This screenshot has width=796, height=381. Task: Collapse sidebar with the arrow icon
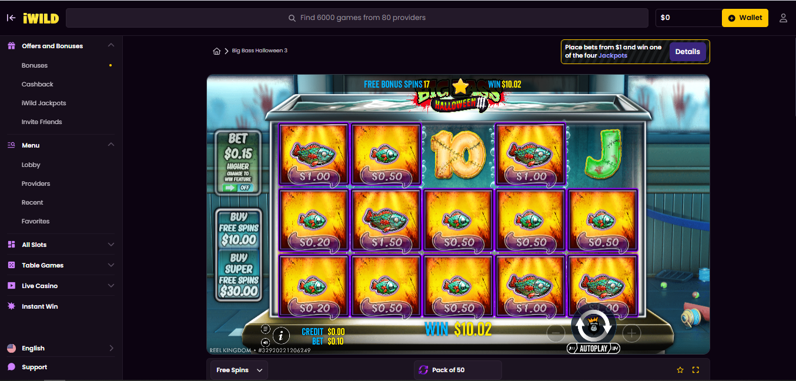[11, 18]
